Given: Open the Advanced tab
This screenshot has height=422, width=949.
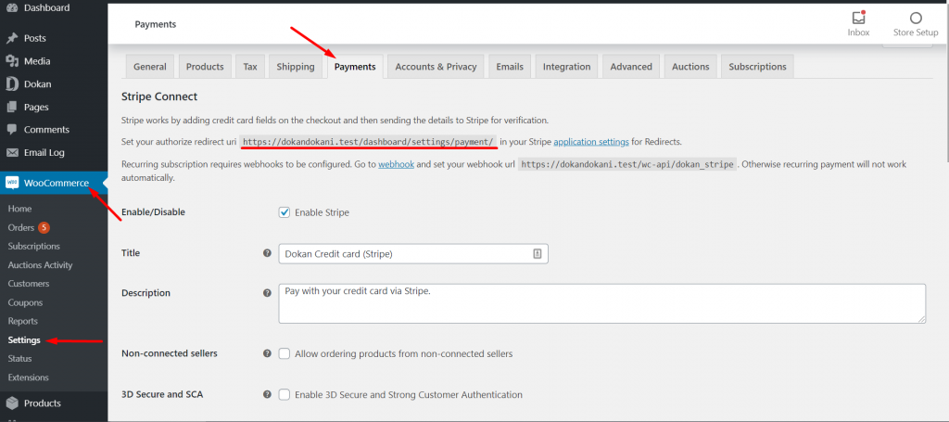Looking at the screenshot, I should pos(631,67).
